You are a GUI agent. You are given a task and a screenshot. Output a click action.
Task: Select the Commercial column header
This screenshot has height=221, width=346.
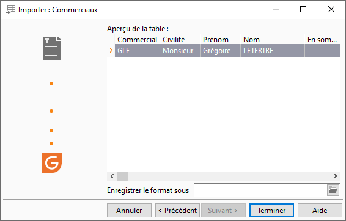[x=137, y=40]
